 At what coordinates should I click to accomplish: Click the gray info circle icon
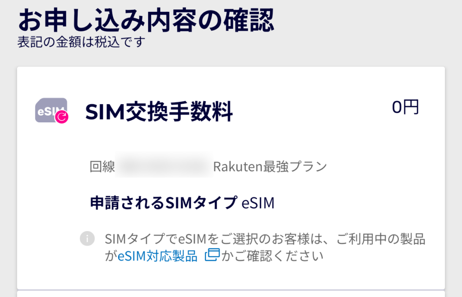[x=87, y=238]
